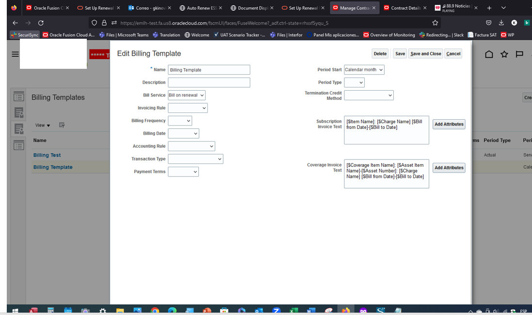Open Excel from the taskbar
The image size is (532, 315).
[x=294, y=311]
